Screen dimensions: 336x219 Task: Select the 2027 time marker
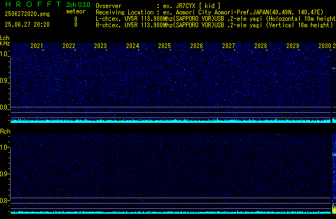tap(229, 45)
